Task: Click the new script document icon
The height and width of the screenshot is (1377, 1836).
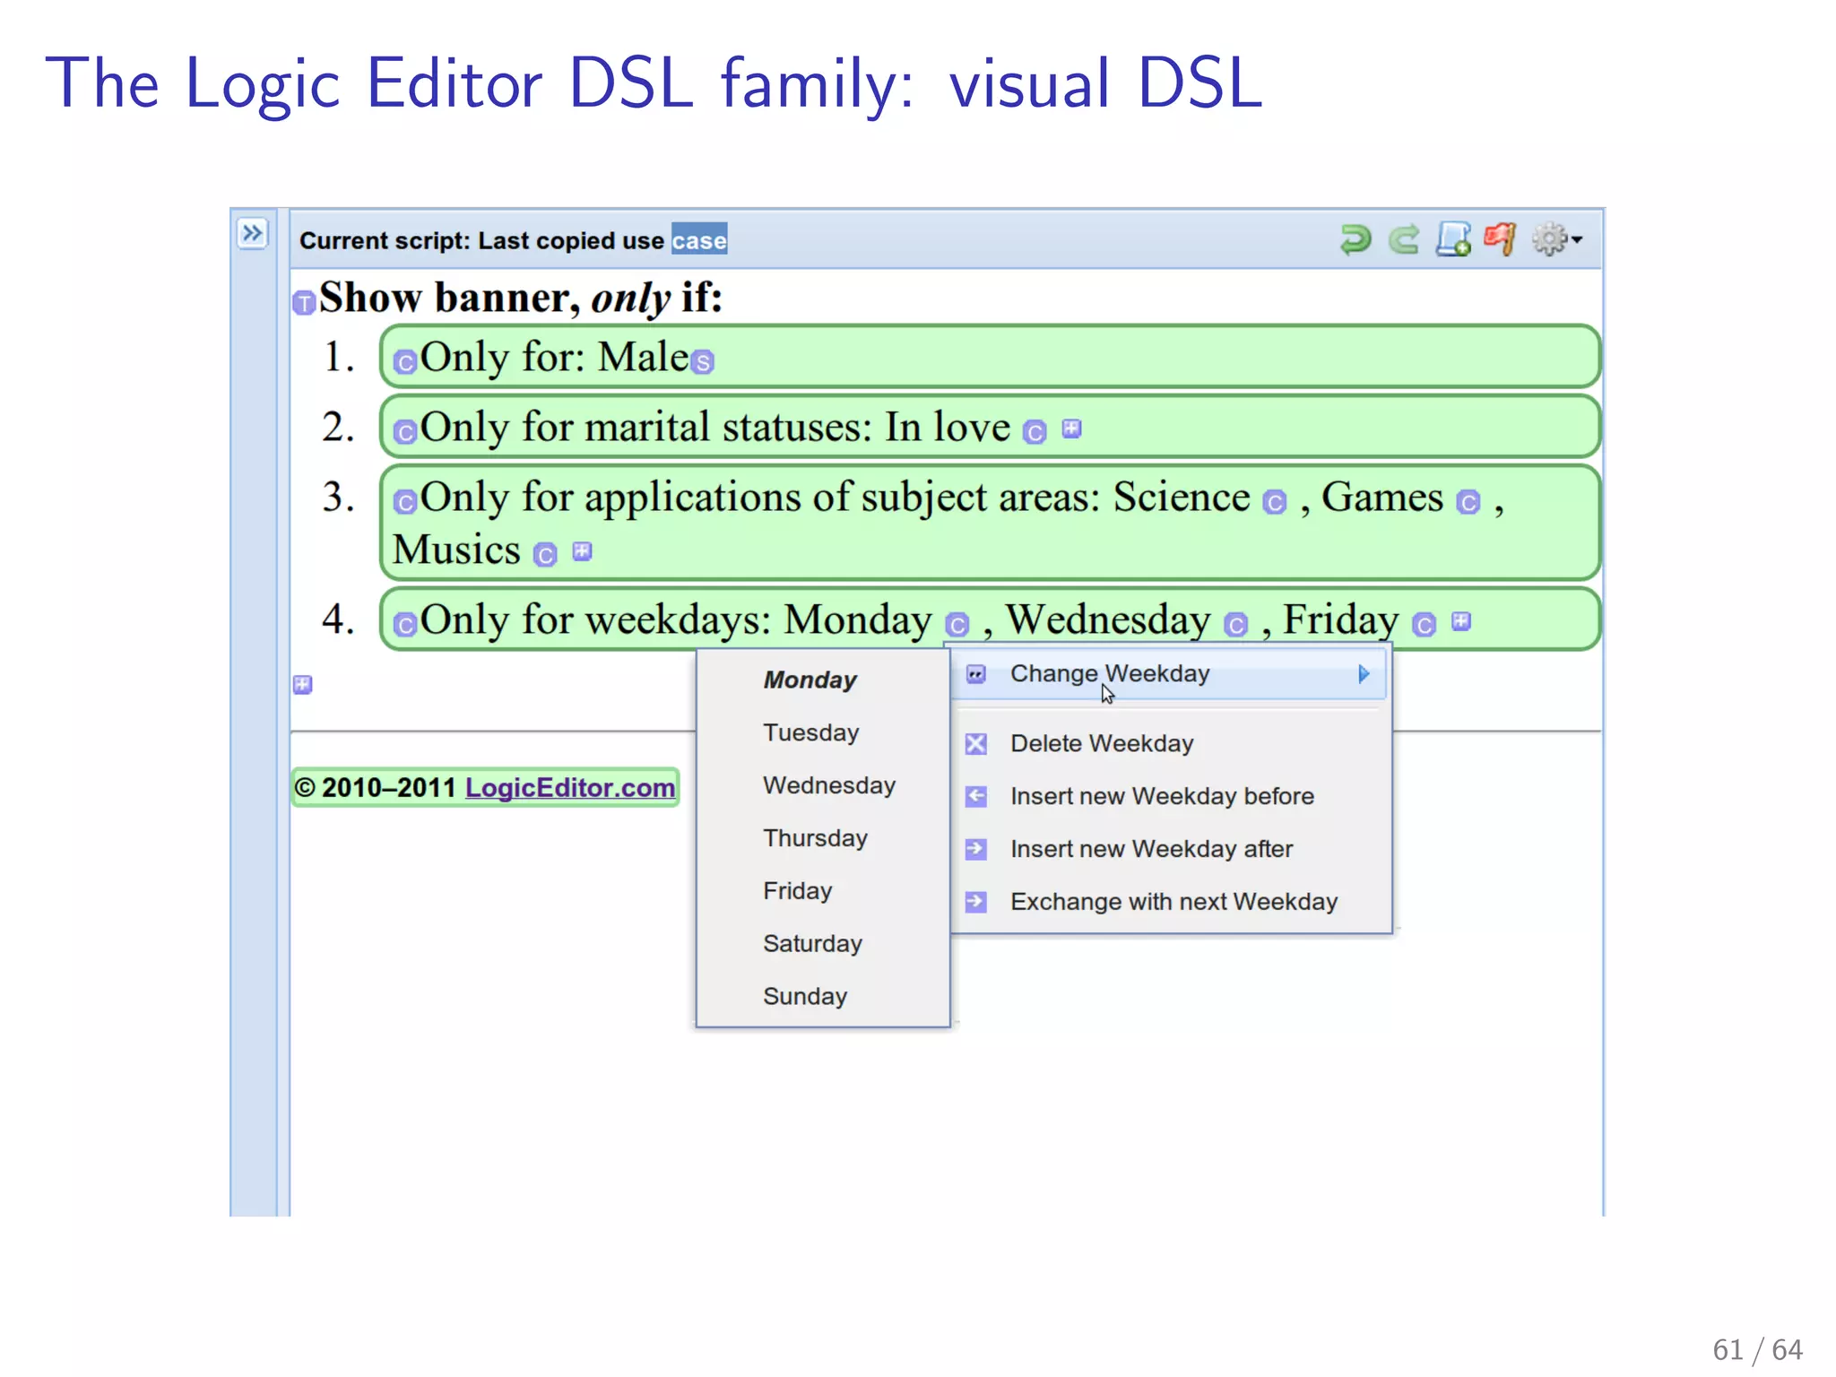Action: [1452, 239]
